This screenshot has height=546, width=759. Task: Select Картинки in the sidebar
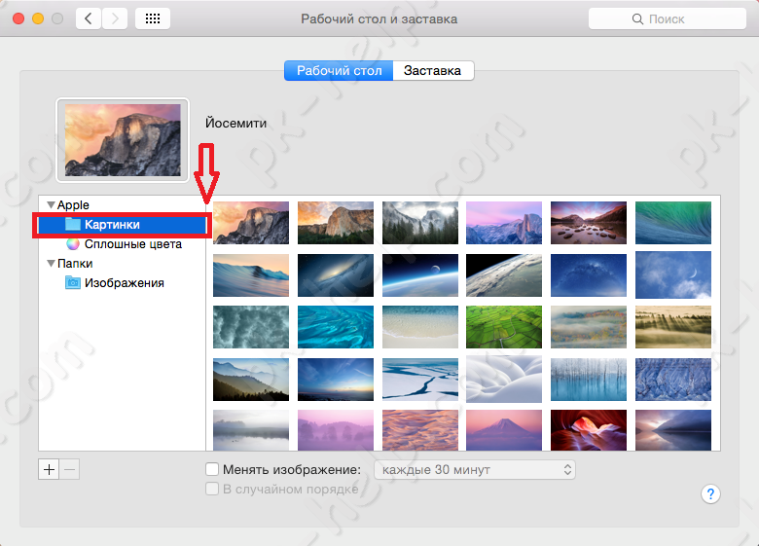[x=123, y=225]
